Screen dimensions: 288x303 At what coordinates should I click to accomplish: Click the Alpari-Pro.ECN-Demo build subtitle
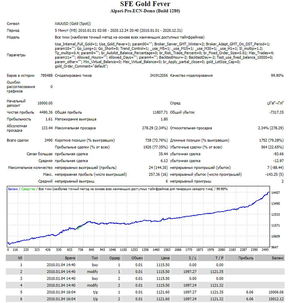(x=145, y=11)
